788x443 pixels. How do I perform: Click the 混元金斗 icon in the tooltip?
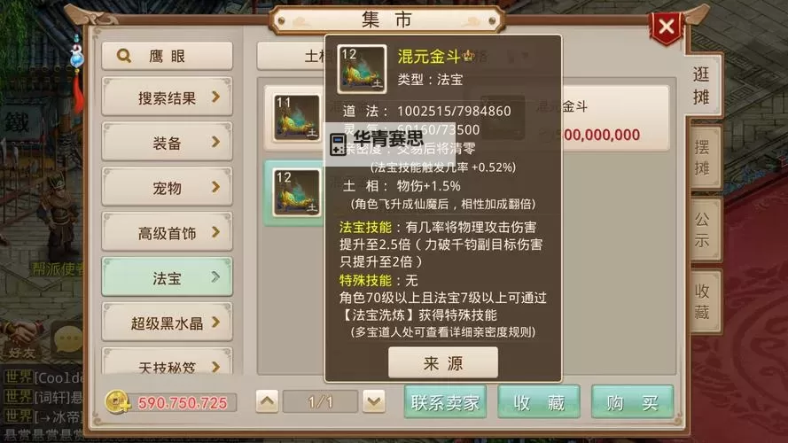pyautogui.click(x=362, y=69)
